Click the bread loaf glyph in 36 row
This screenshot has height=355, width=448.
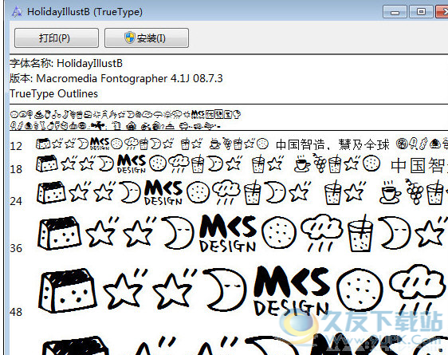(x=60, y=234)
